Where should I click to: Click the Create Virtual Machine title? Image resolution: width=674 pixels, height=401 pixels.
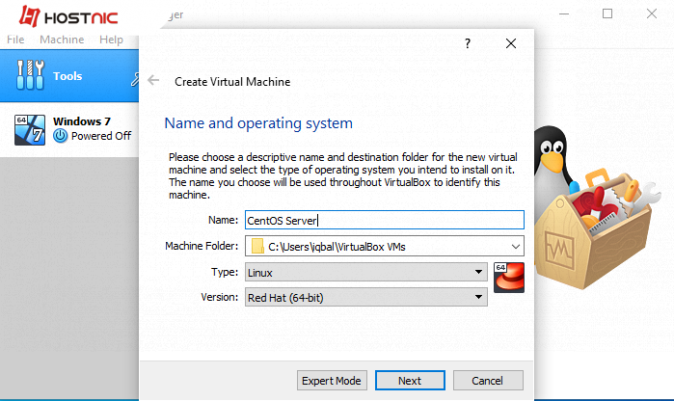click(232, 82)
